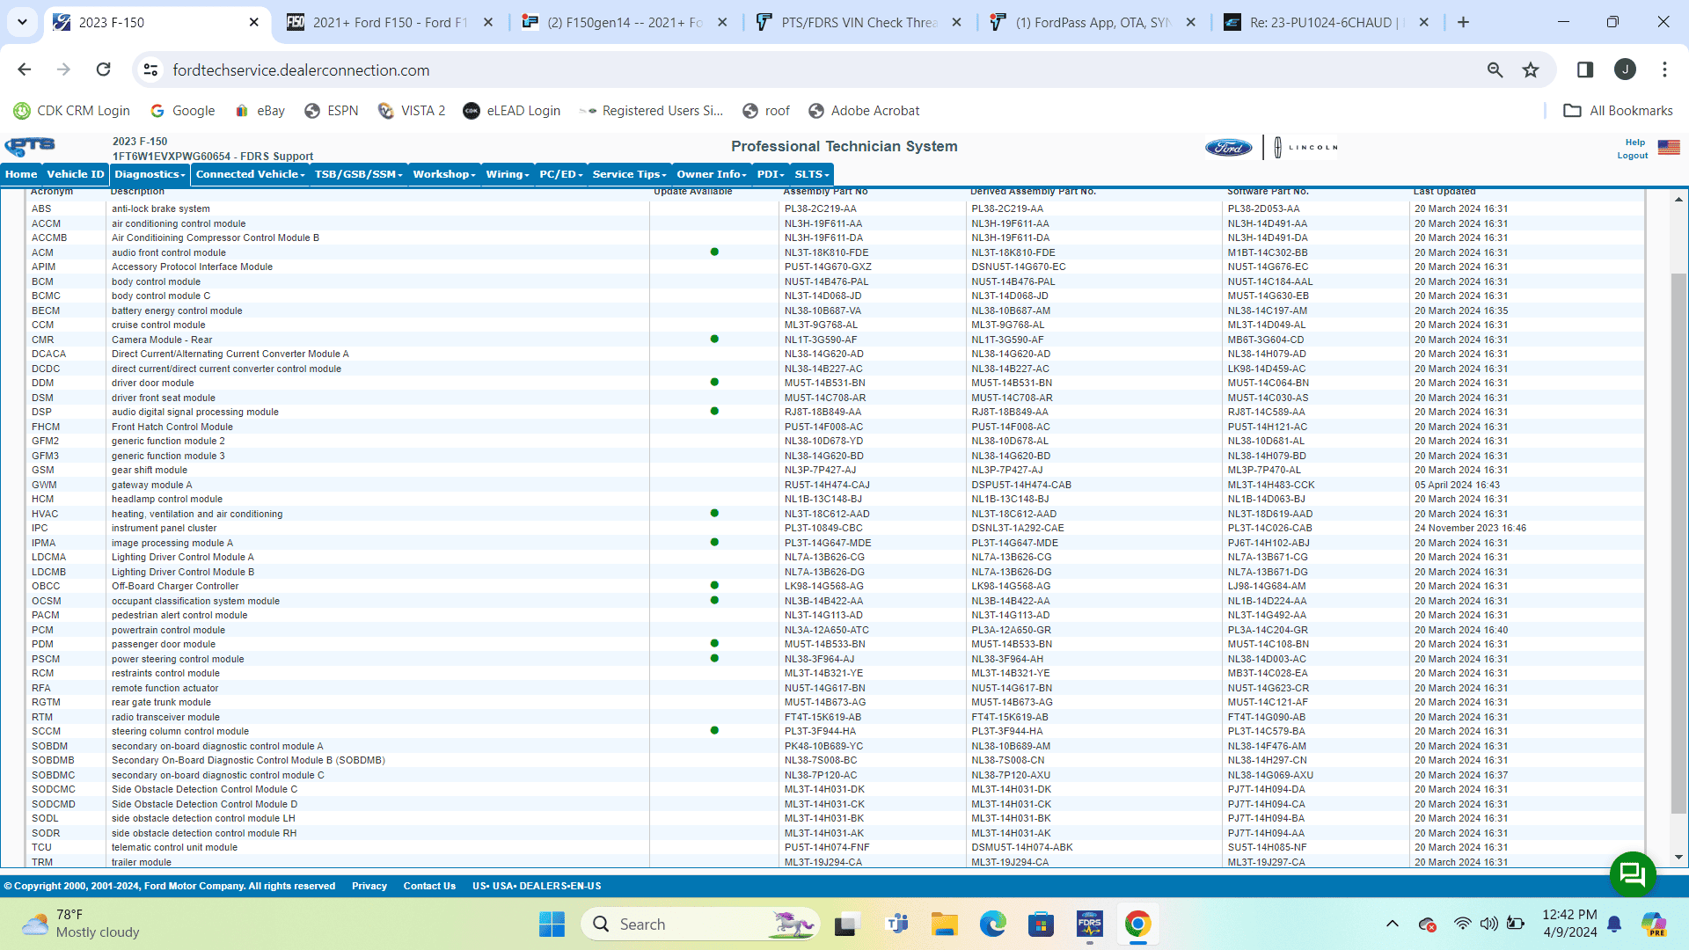
Task: Click update available dot for HVAC
Action: 714,514
